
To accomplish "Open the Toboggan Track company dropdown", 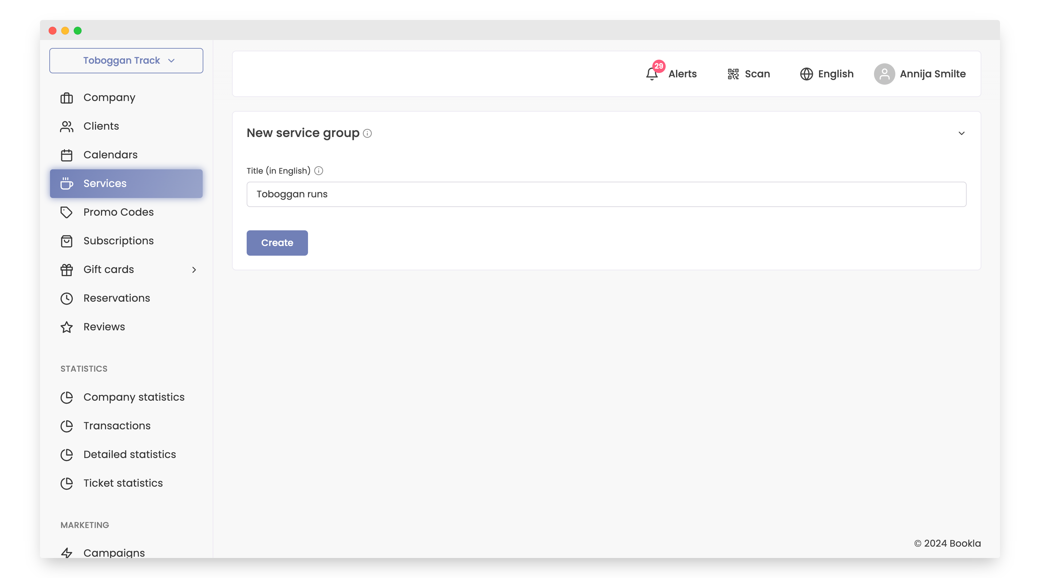I will click(x=126, y=61).
